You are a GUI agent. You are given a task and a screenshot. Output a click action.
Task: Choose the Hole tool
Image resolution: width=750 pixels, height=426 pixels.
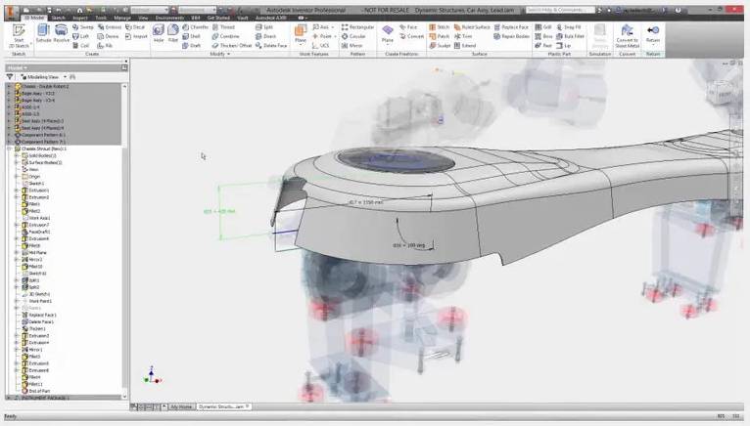tap(159, 34)
